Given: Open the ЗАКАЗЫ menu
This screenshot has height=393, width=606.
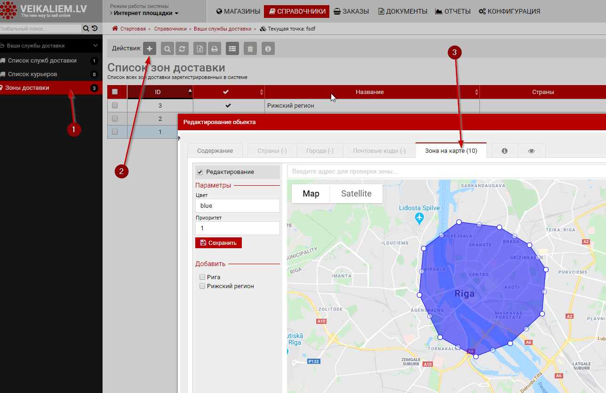Looking at the screenshot, I should (x=351, y=11).
